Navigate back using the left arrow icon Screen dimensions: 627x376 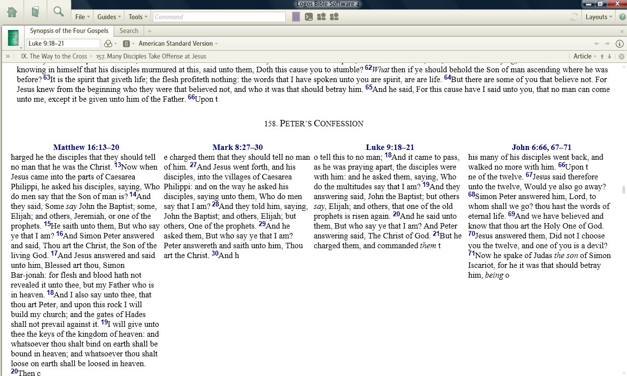pos(596,43)
